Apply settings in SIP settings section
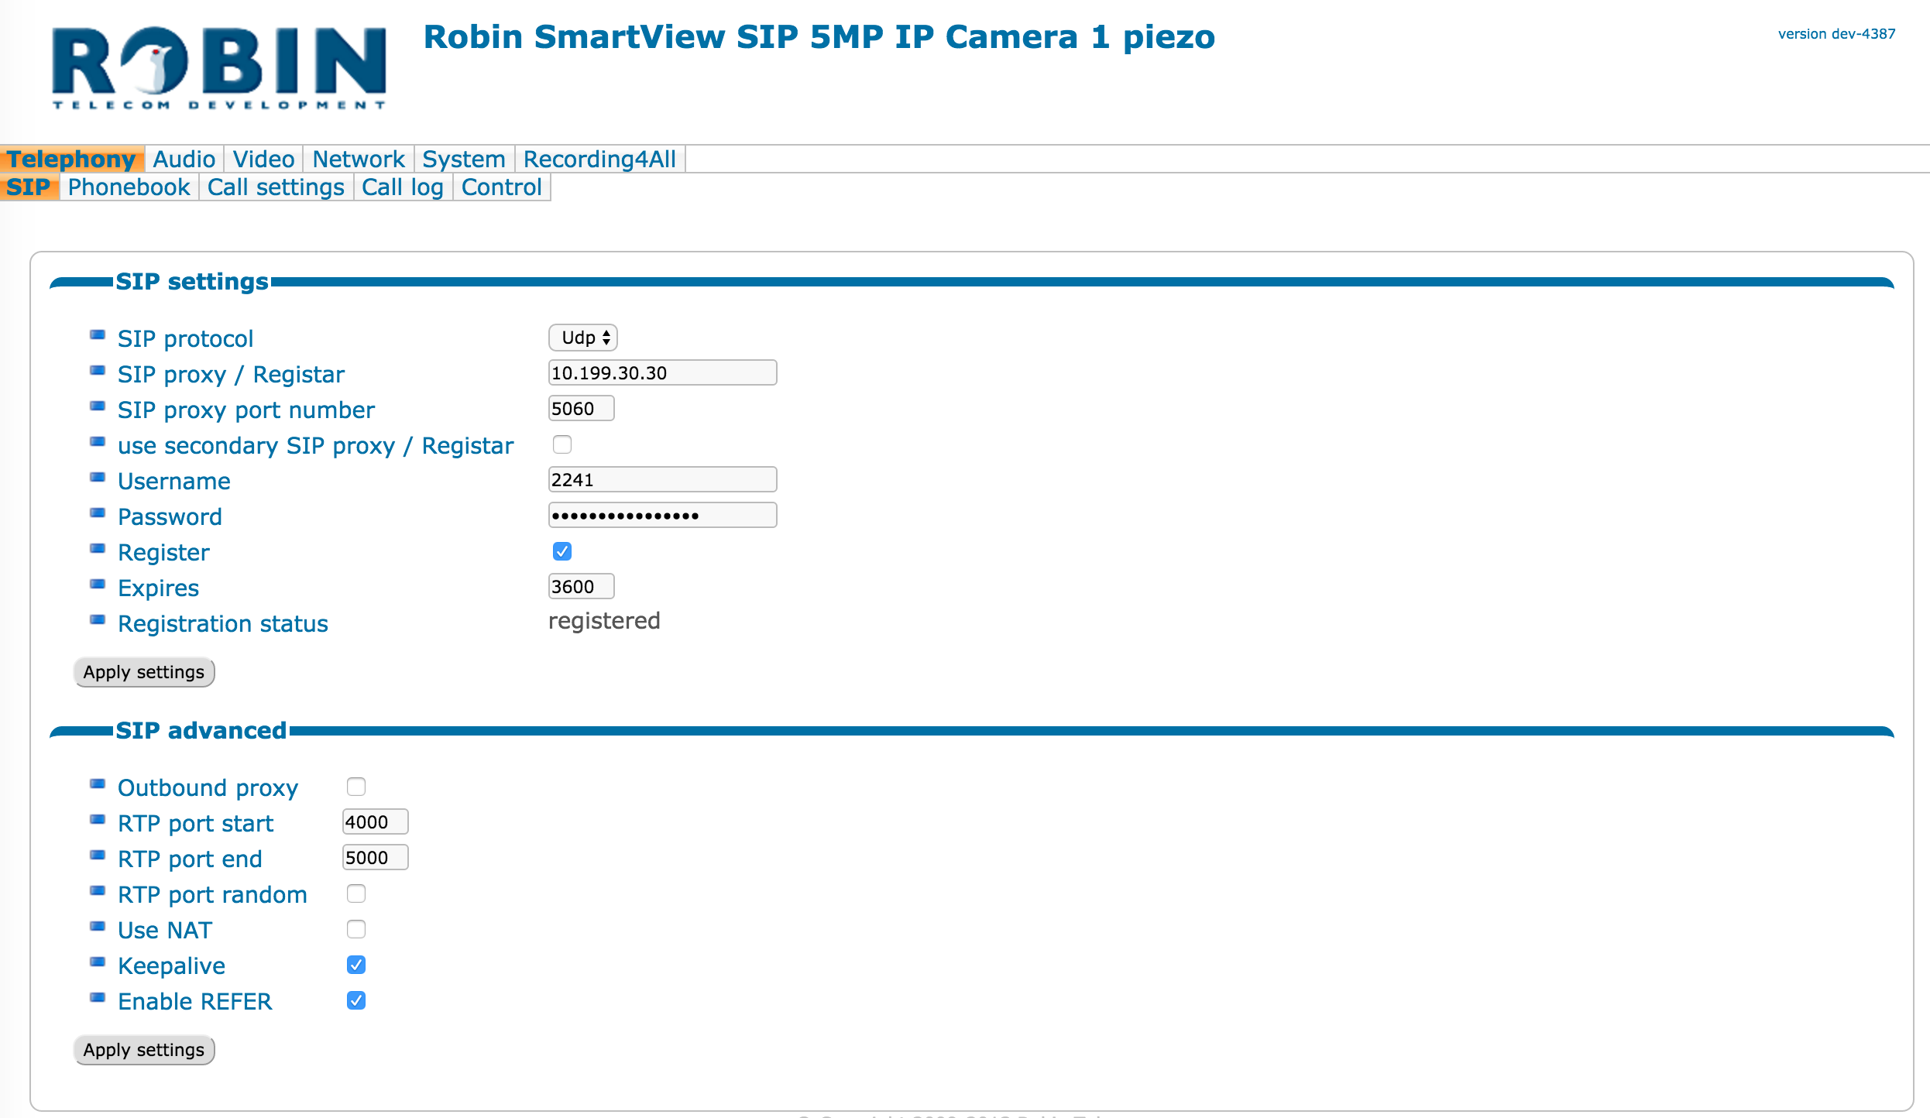Image resolution: width=1930 pixels, height=1118 pixels. click(144, 672)
